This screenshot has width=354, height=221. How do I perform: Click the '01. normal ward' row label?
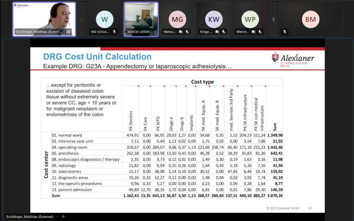[67, 135]
